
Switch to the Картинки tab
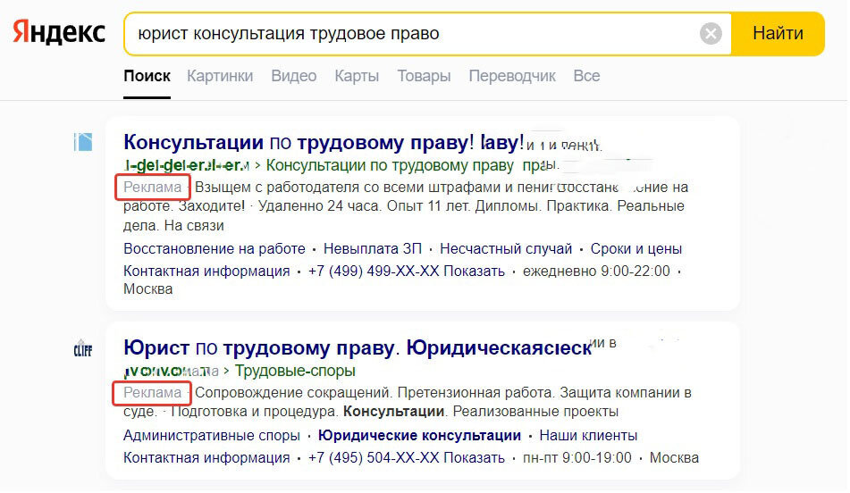[220, 76]
